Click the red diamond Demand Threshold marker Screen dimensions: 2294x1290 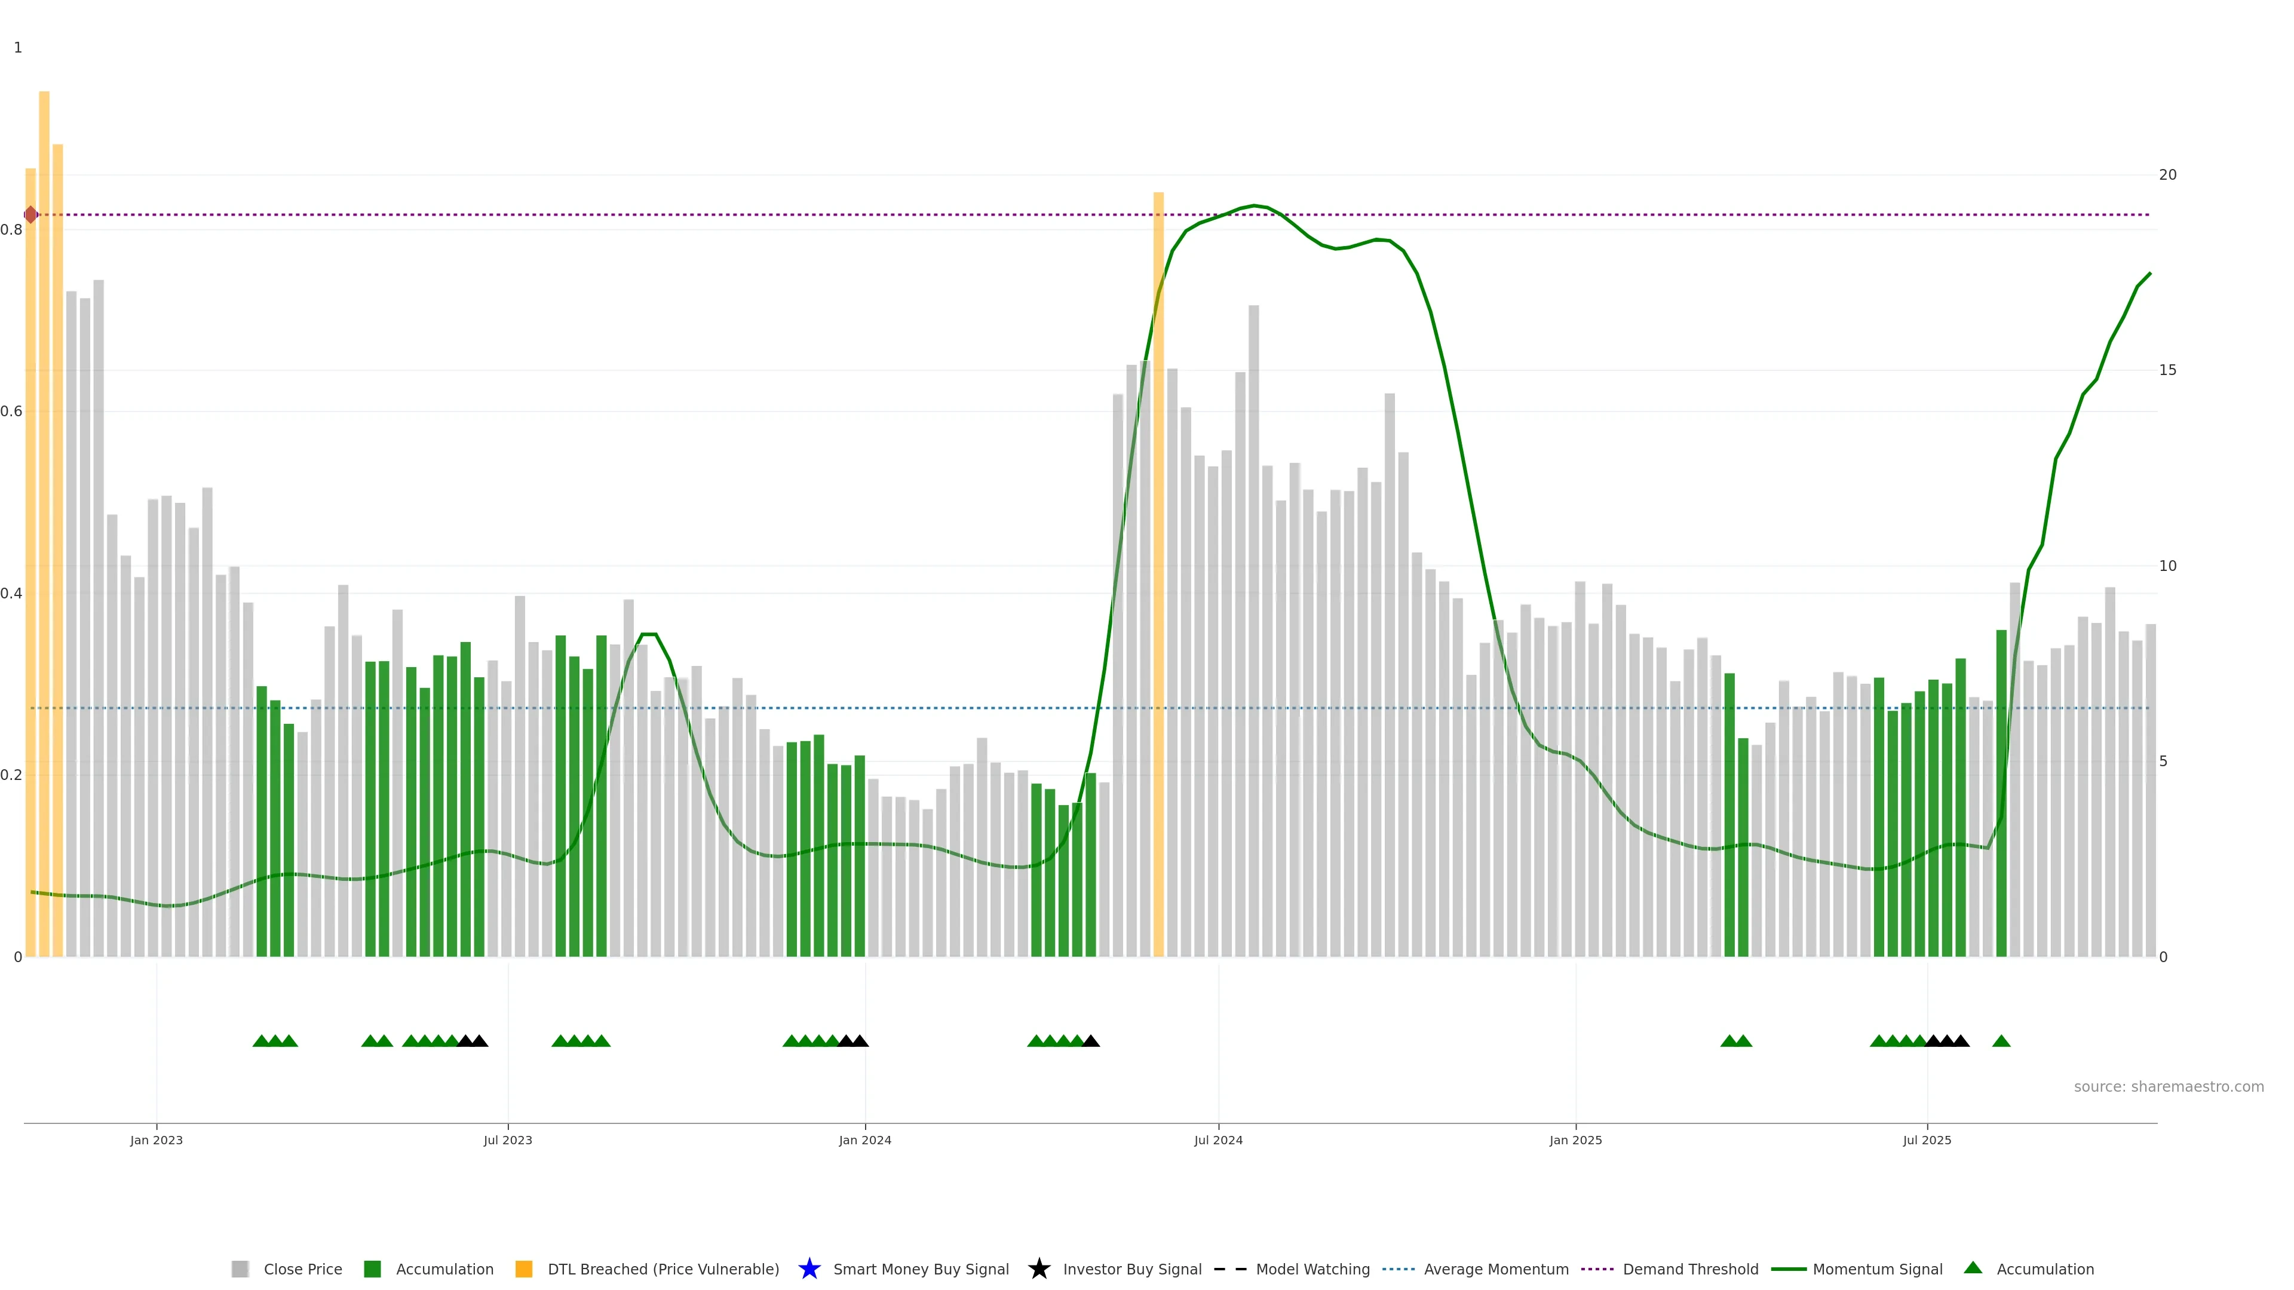coord(30,214)
